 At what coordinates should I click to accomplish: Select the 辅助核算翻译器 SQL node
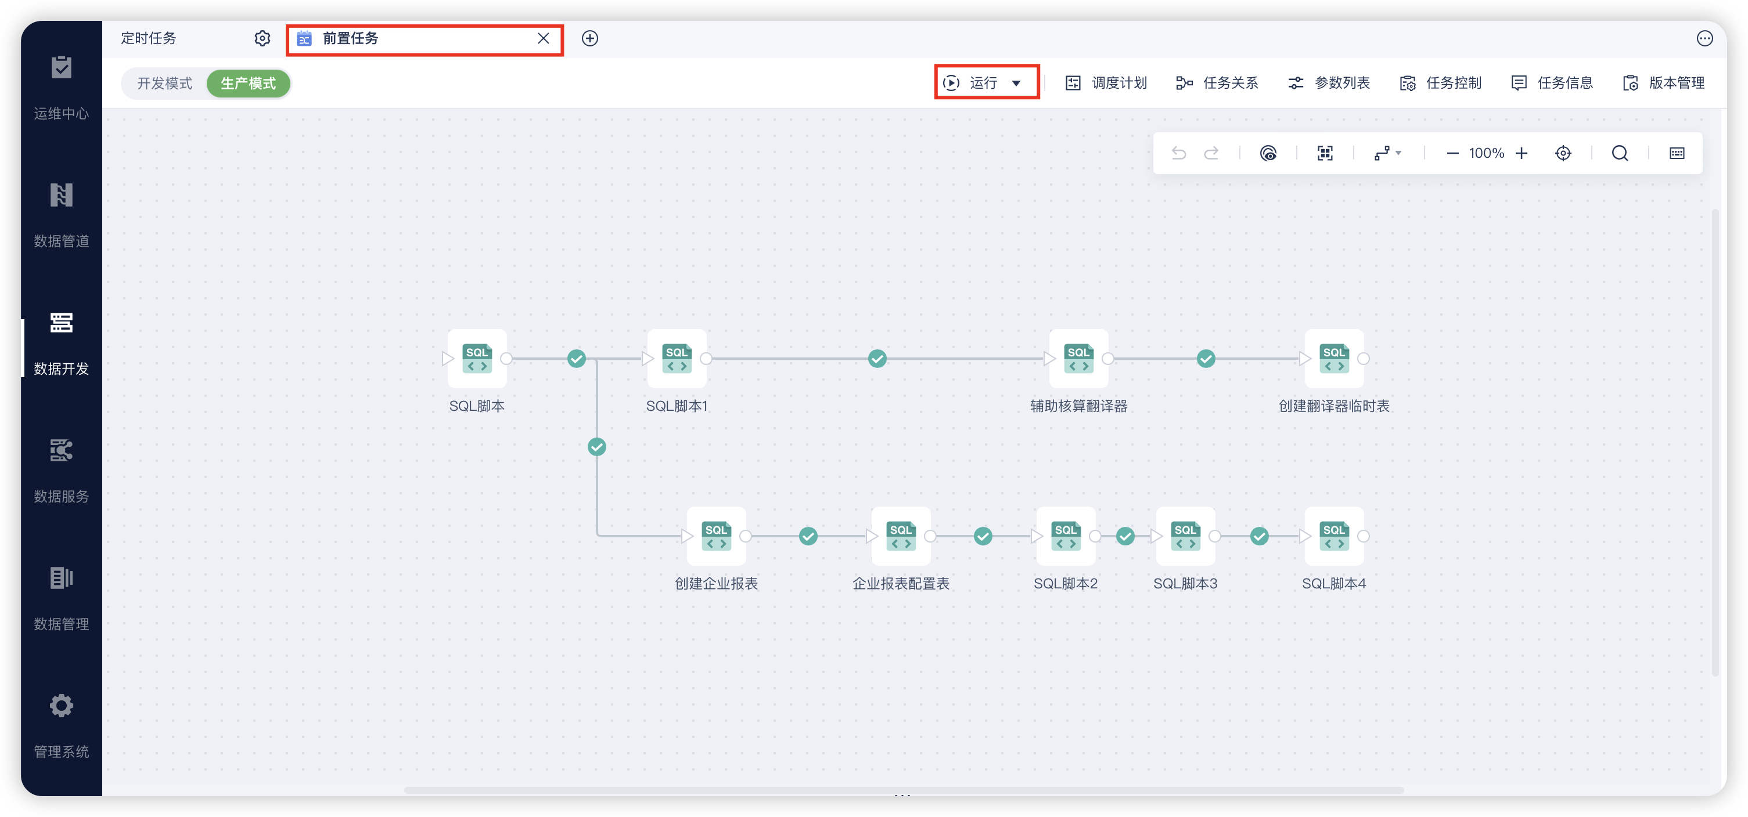pyautogui.click(x=1078, y=359)
